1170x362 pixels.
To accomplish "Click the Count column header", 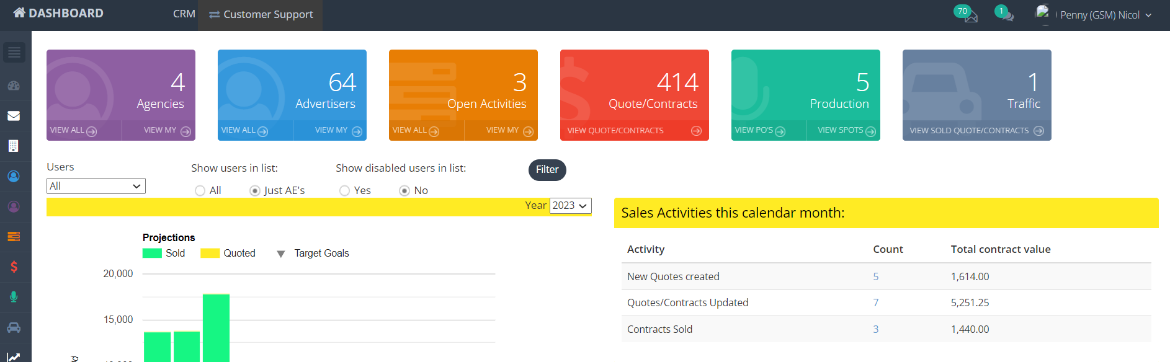I will (x=888, y=249).
